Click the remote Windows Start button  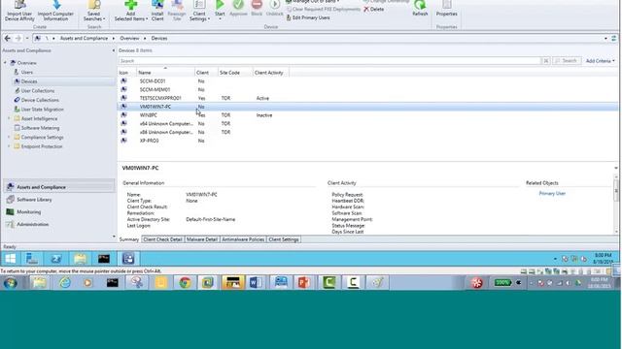11,259
